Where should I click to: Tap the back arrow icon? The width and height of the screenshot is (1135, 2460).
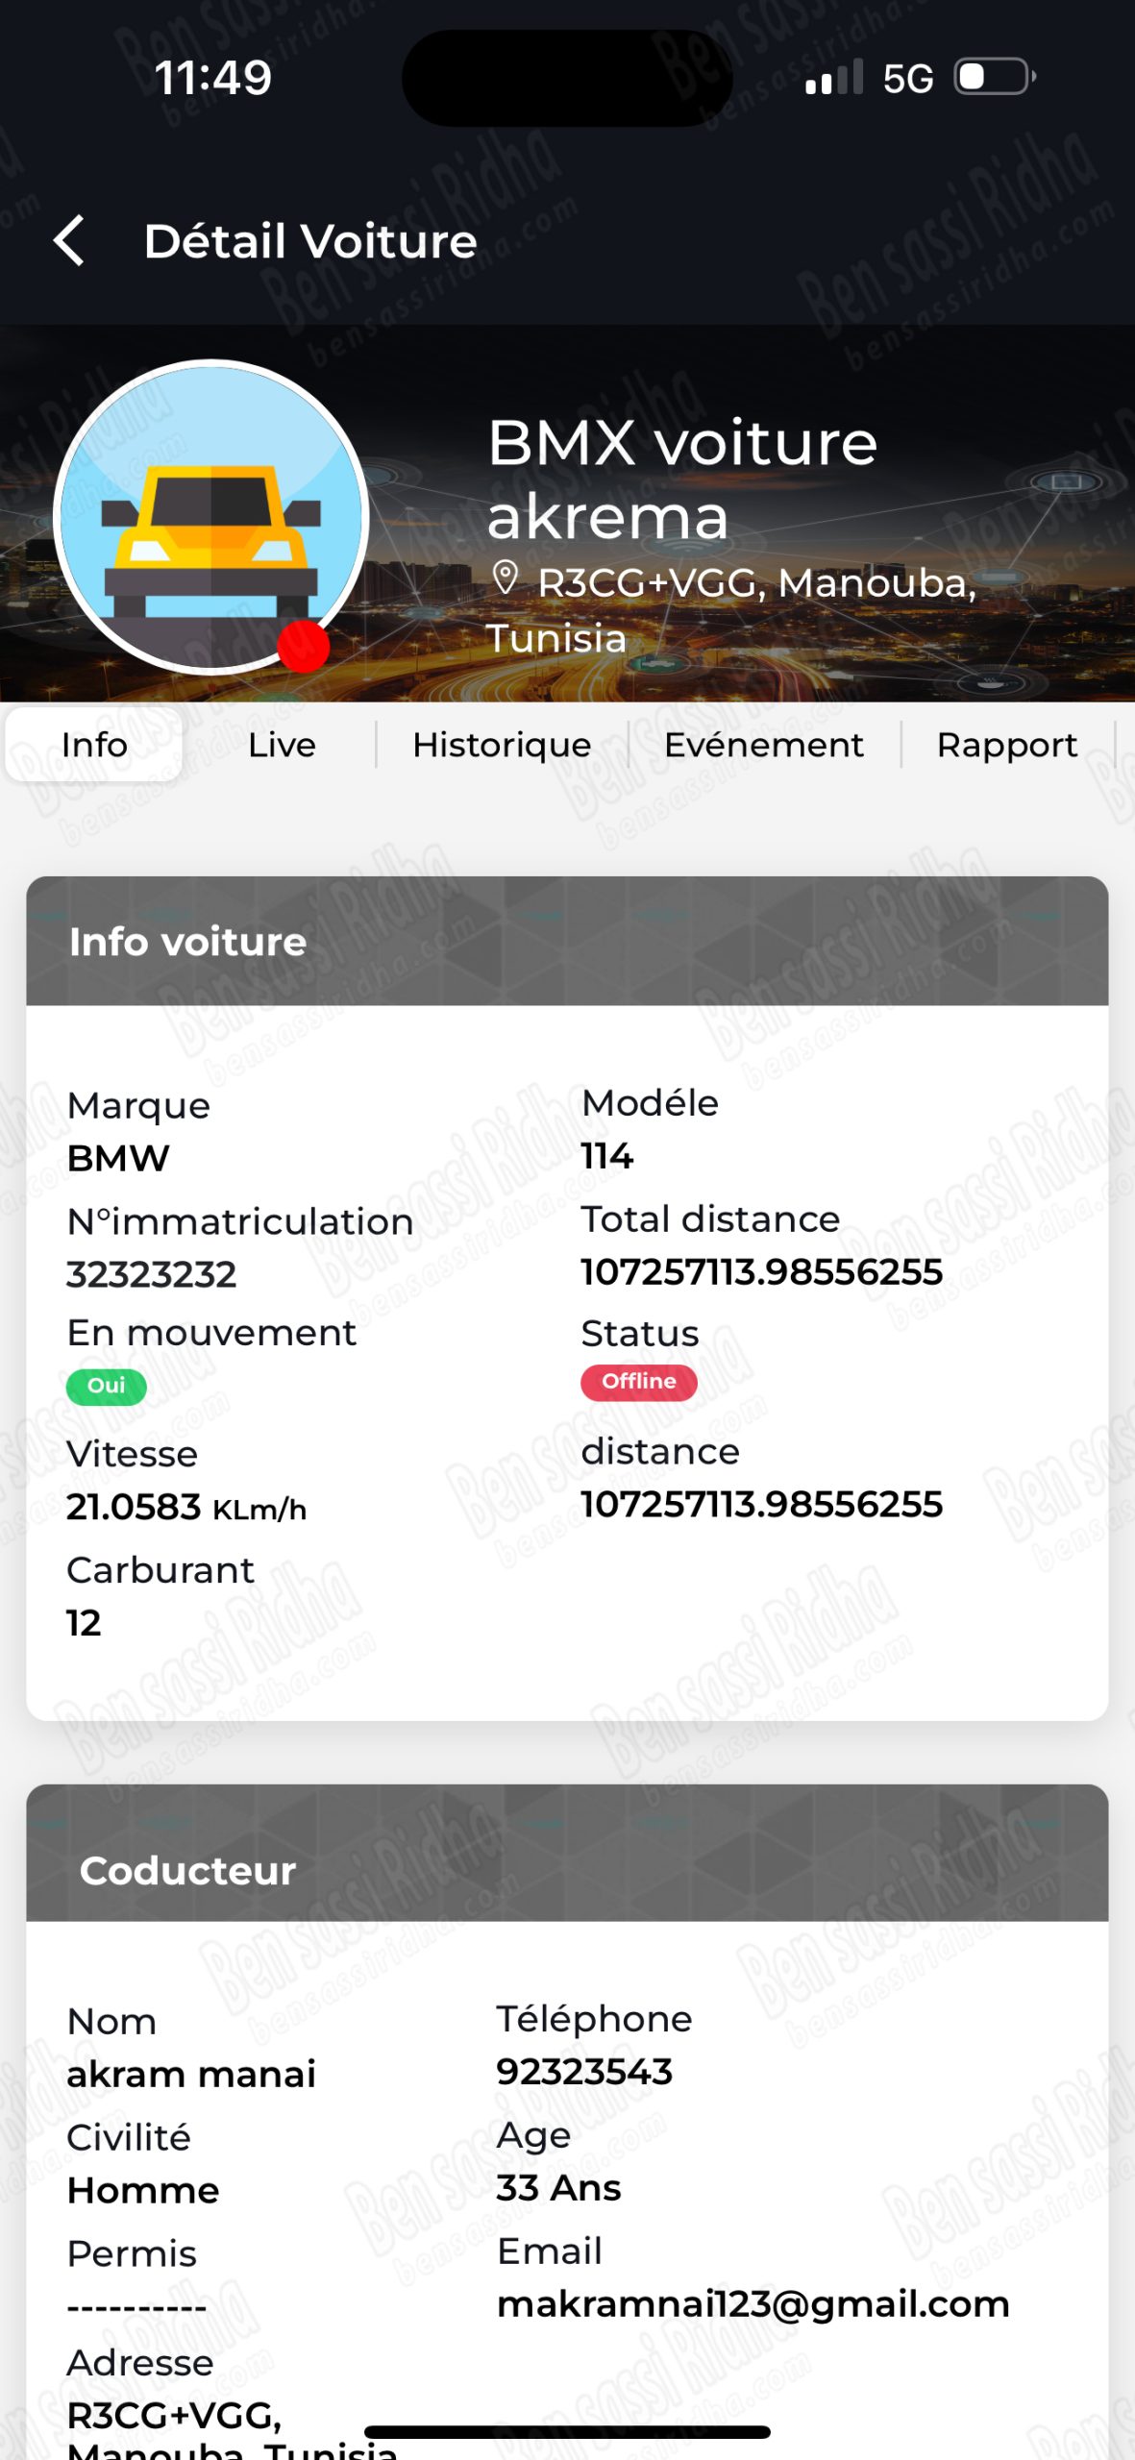69,240
